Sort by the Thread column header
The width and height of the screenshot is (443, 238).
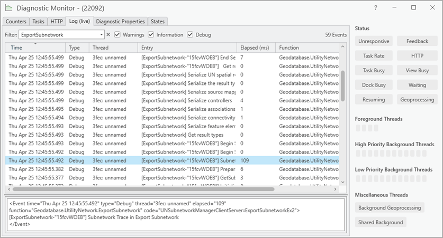tap(113, 47)
